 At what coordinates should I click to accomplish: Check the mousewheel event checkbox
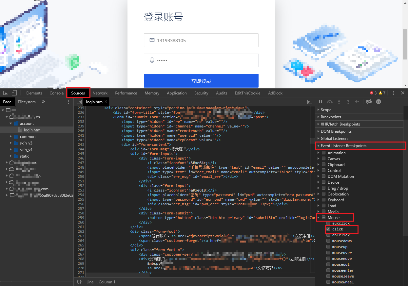click(x=328, y=282)
